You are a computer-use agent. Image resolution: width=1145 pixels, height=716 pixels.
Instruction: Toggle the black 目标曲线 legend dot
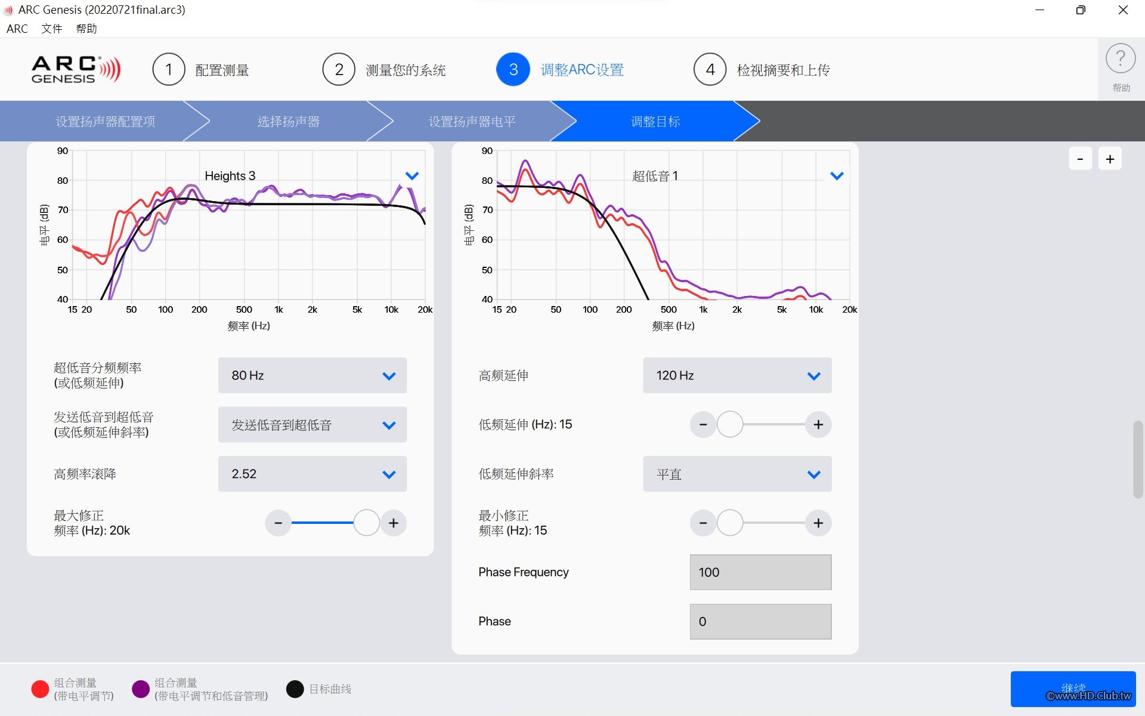click(x=295, y=689)
